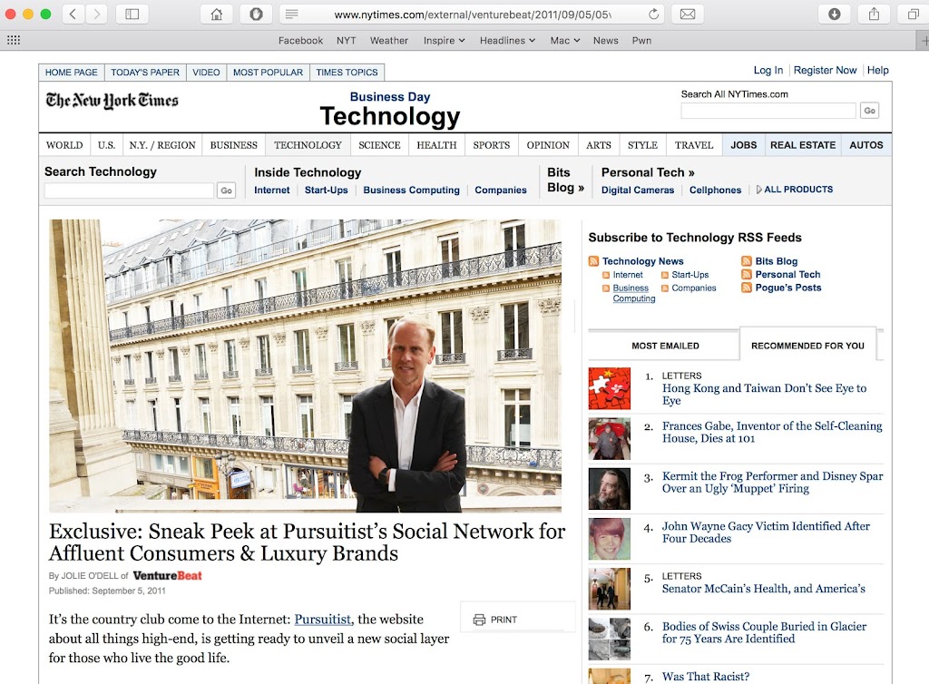Open the Pursuitist article link

click(x=323, y=619)
